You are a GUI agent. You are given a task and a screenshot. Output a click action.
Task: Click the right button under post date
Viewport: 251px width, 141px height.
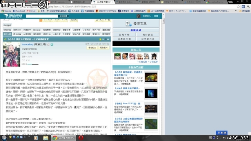[104, 47]
